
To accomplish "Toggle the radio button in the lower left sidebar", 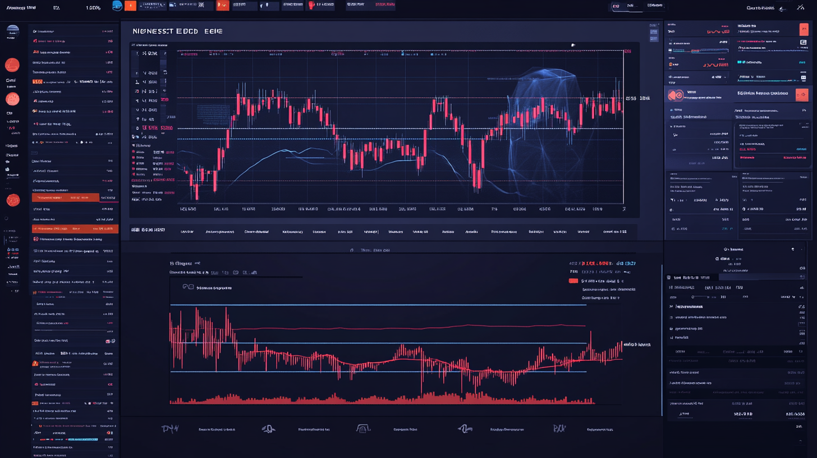I will [6, 218].
